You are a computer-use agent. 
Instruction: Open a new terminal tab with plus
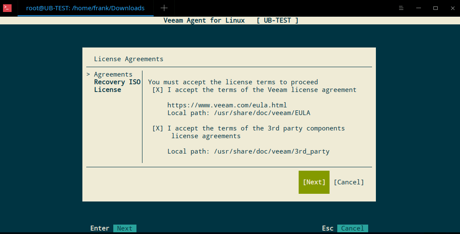coord(164,8)
